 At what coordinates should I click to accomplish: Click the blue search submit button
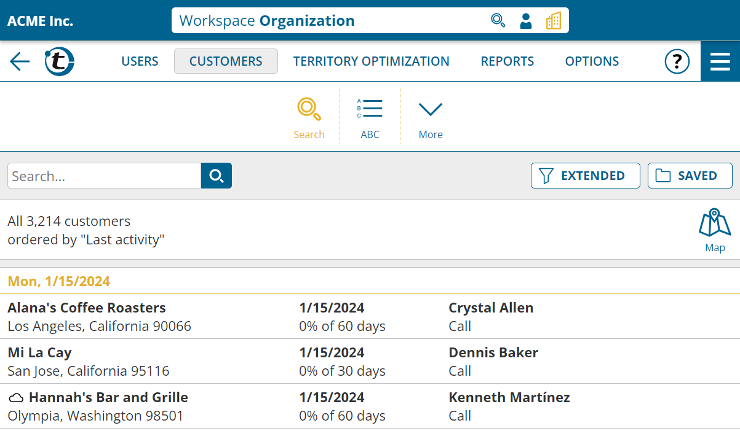tap(217, 176)
